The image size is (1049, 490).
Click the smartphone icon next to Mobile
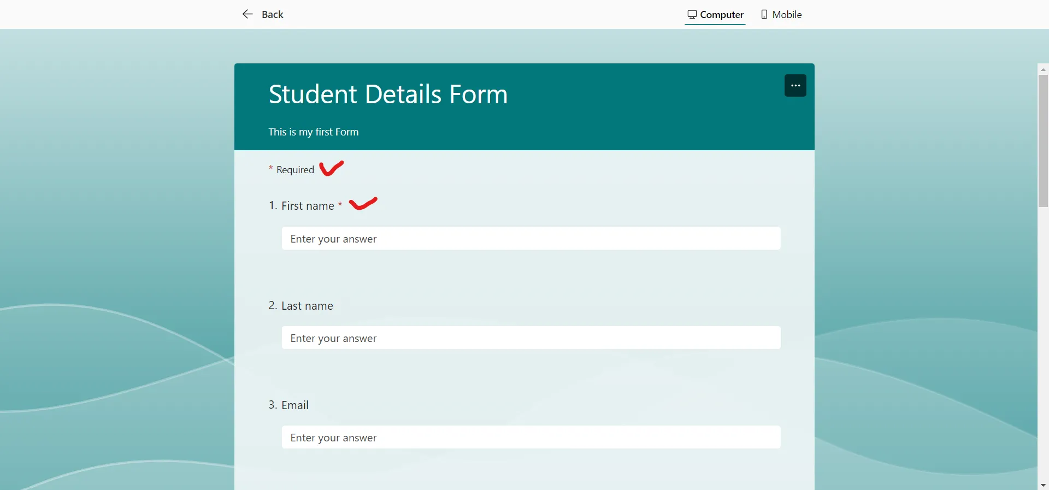(x=764, y=14)
